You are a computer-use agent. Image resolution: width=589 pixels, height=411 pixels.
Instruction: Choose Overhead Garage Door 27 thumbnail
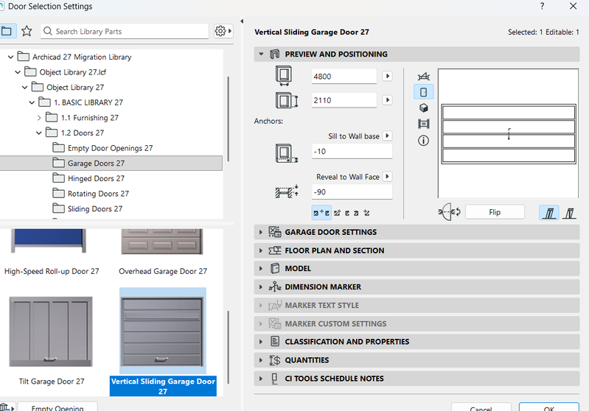[162, 242]
